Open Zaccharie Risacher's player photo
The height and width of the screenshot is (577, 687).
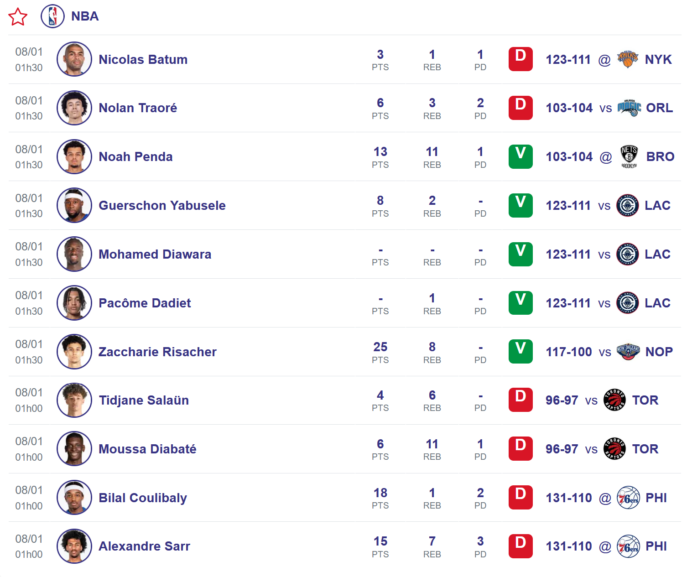coord(74,352)
